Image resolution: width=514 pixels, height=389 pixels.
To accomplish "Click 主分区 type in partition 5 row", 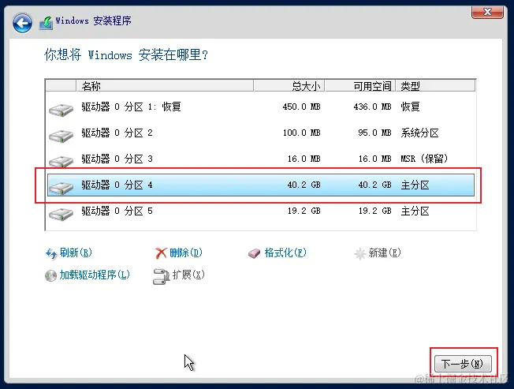I will pos(415,211).
